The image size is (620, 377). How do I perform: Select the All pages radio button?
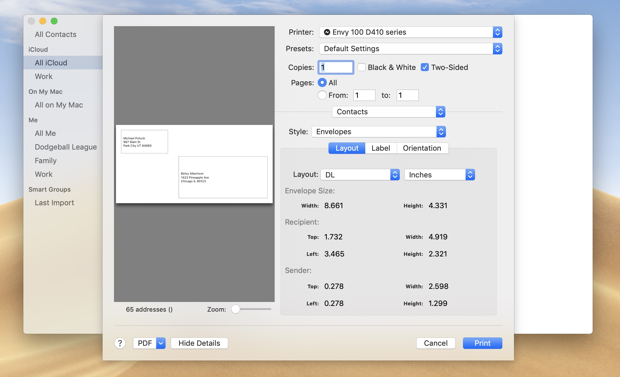pos(323,82)
